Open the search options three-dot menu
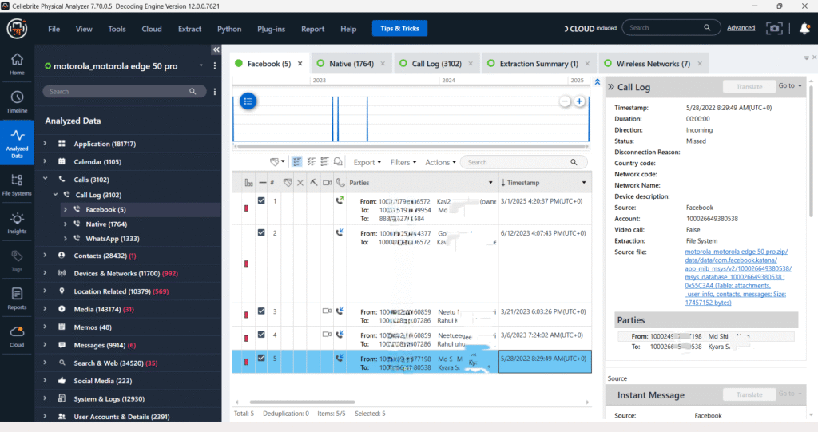This screenshot has height=432, width=818. [x=214, y=91]
